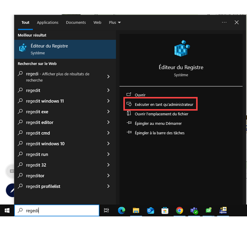Click Ouvrir to open Registry Editor
This screenshot has height=231, width=247.
[x=140, y=95]
